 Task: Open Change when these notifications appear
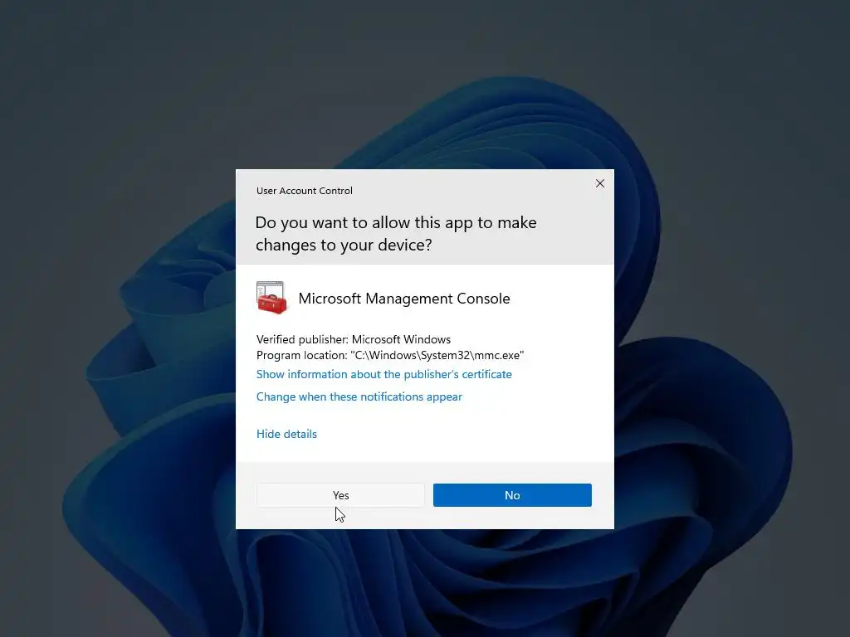tap(359, 396)
